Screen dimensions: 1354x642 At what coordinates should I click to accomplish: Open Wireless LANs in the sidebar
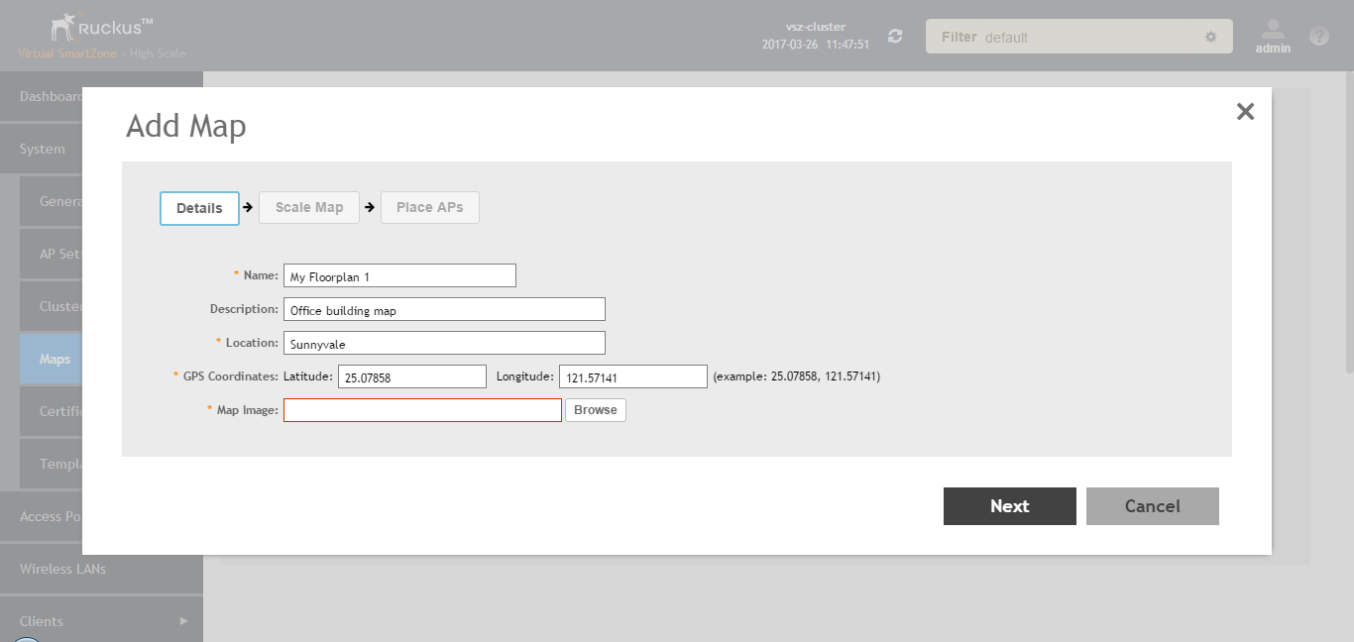tap(62, 569)
